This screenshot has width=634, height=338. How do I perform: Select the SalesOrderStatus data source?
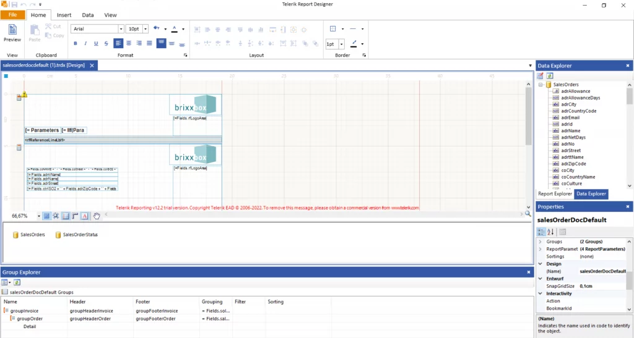click(x=76, y=235)
